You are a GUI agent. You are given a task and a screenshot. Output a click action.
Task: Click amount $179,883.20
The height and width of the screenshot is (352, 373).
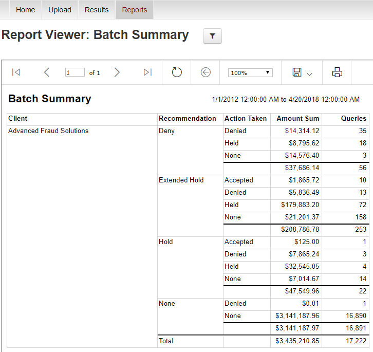[300, 205]
